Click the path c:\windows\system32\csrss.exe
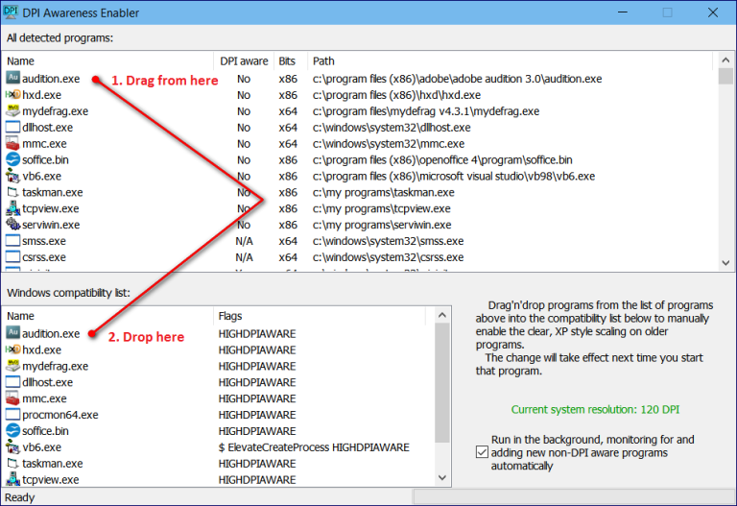 (x=388, y=257)
